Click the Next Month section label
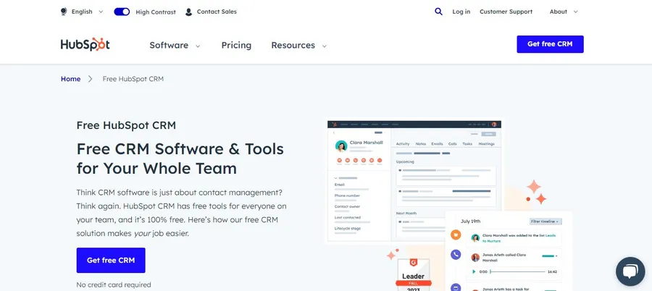 [x=406, y=214]
